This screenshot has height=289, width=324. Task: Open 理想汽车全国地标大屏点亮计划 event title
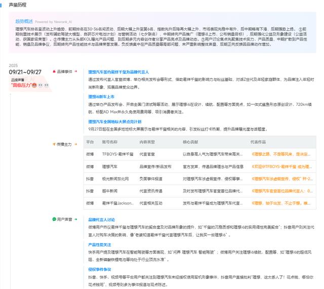(115, 121)
